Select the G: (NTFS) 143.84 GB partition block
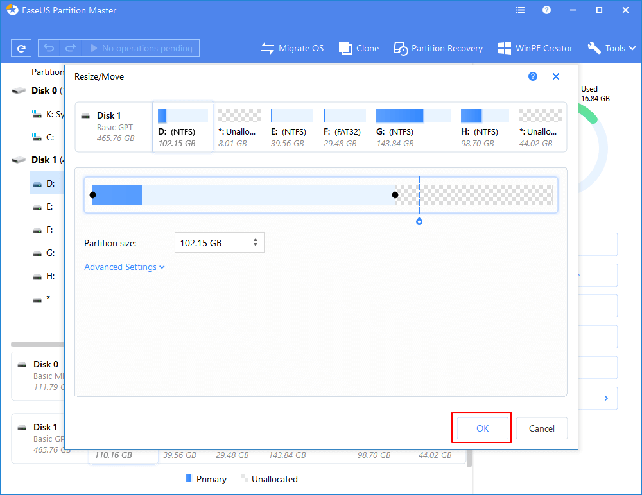The width and height of the screenshot is (642, 495). (x=403, y=126)
